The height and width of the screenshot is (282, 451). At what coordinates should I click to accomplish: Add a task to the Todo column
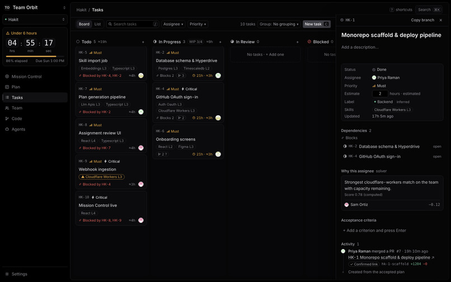(x=143, y=42)
